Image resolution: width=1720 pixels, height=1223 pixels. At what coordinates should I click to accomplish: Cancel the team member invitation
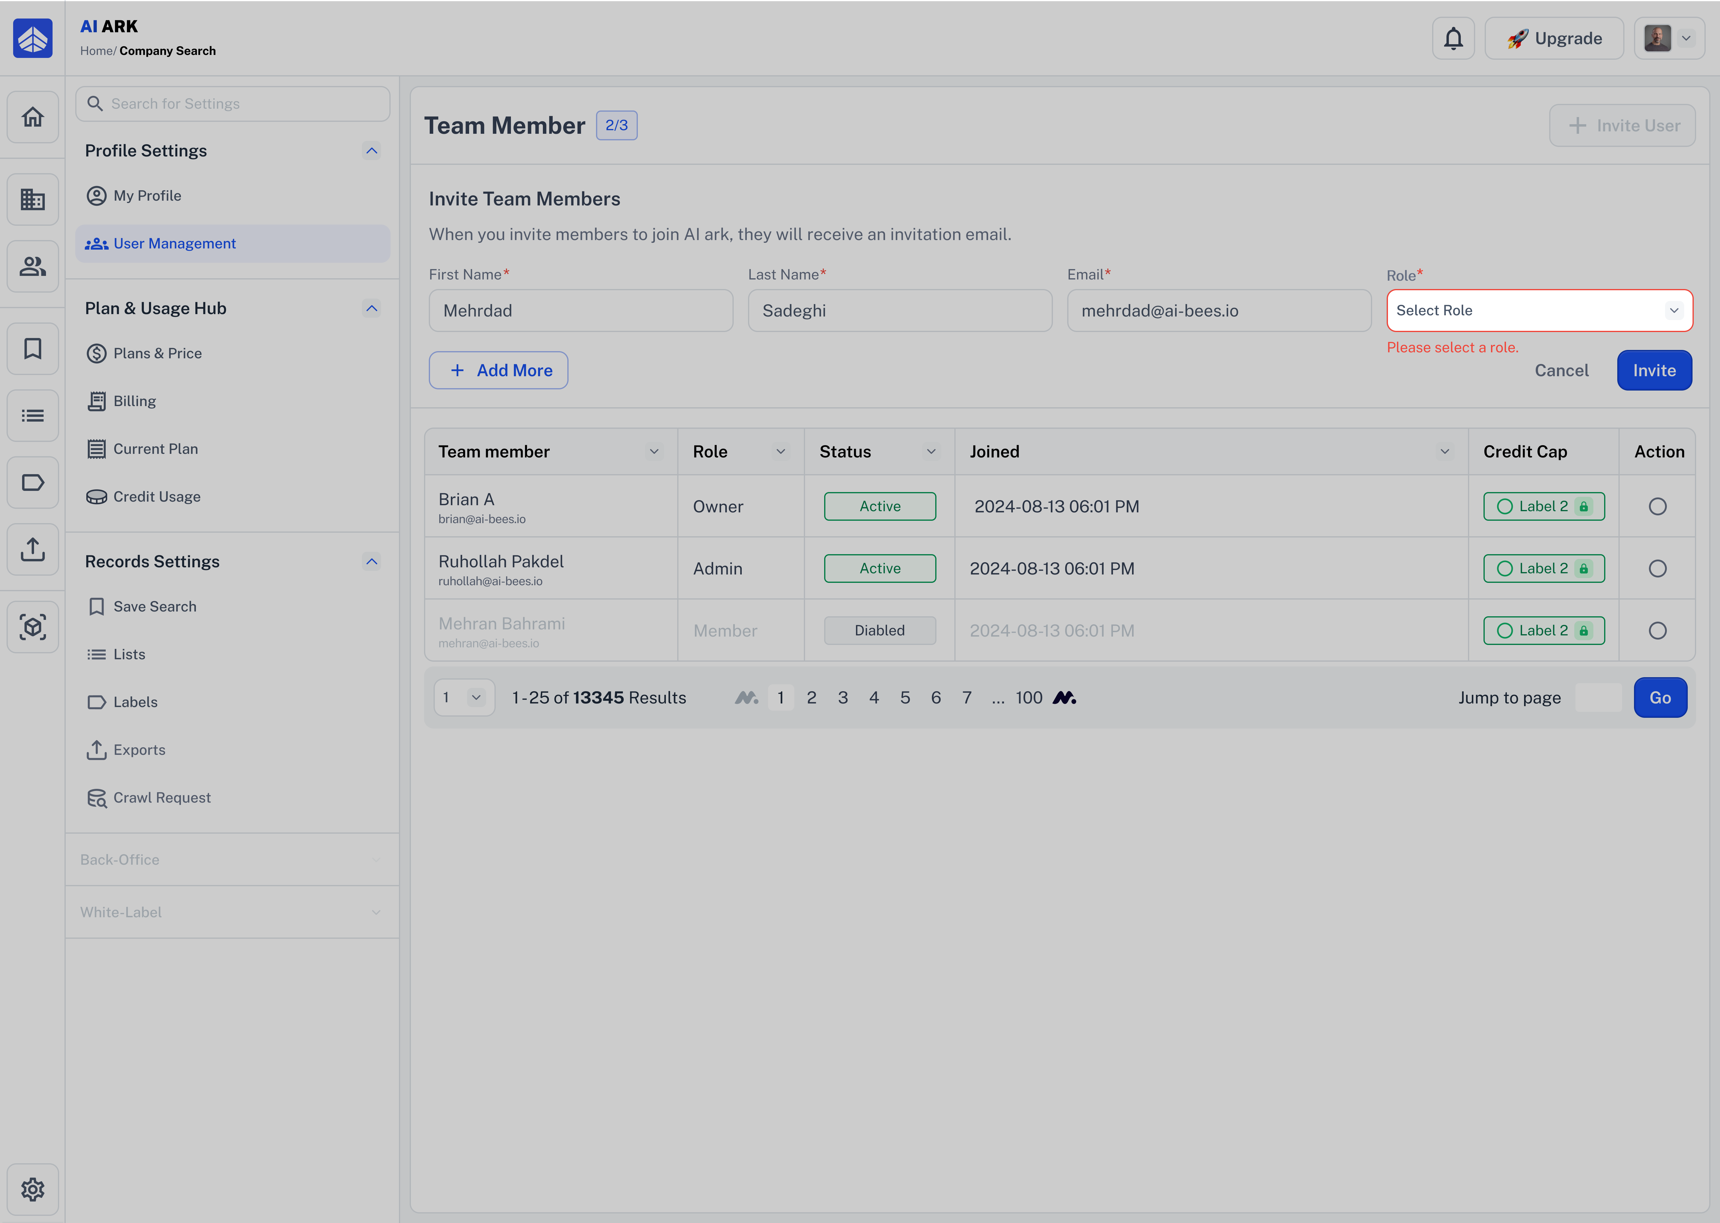pyautogui.click(x=1562, y=371)
